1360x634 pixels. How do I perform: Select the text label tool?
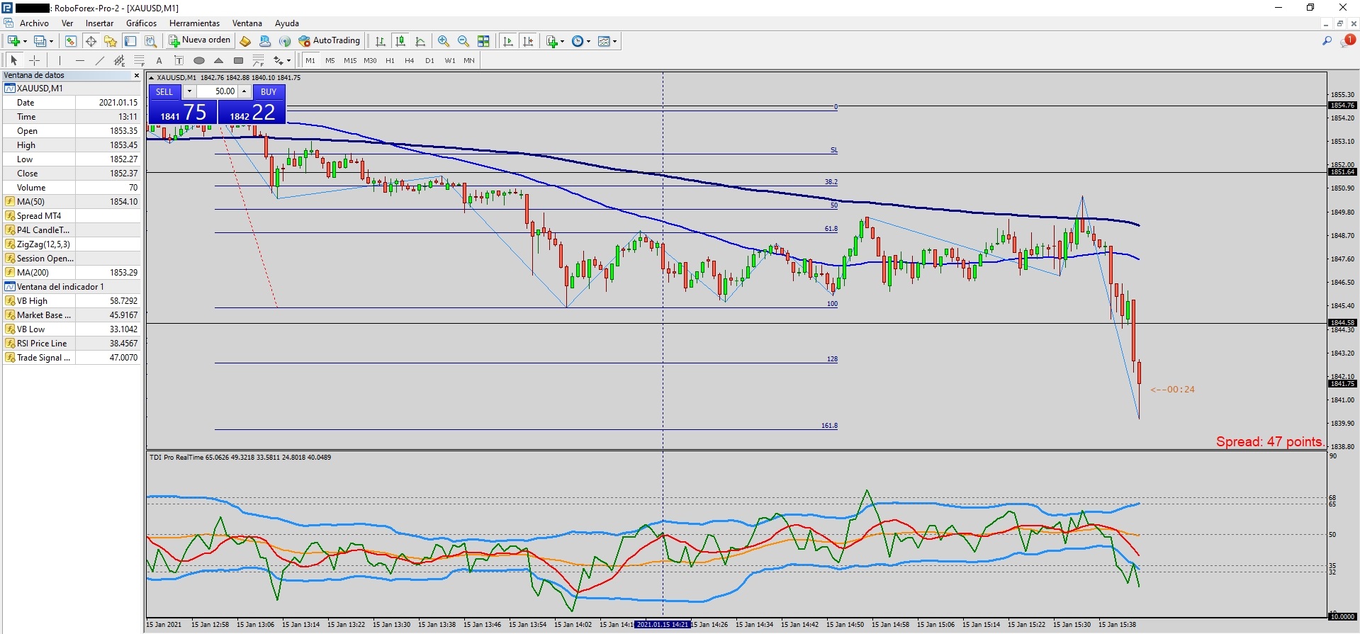click(159, 61)
